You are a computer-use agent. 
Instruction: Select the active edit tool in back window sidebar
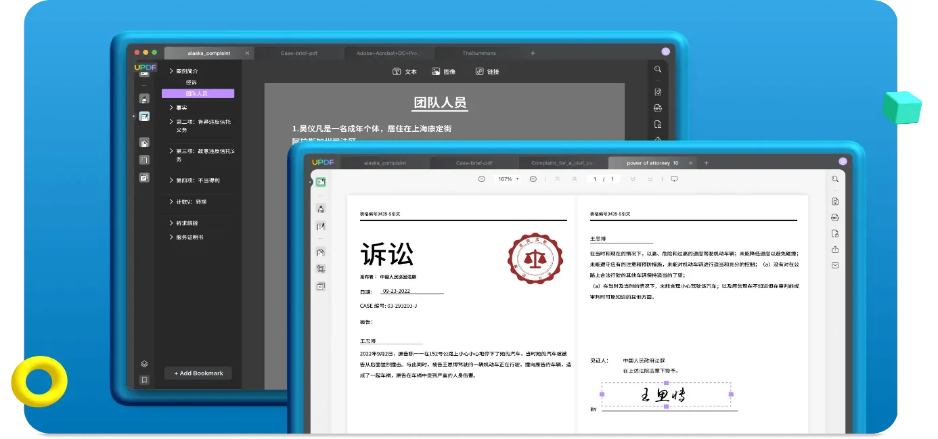144,116
